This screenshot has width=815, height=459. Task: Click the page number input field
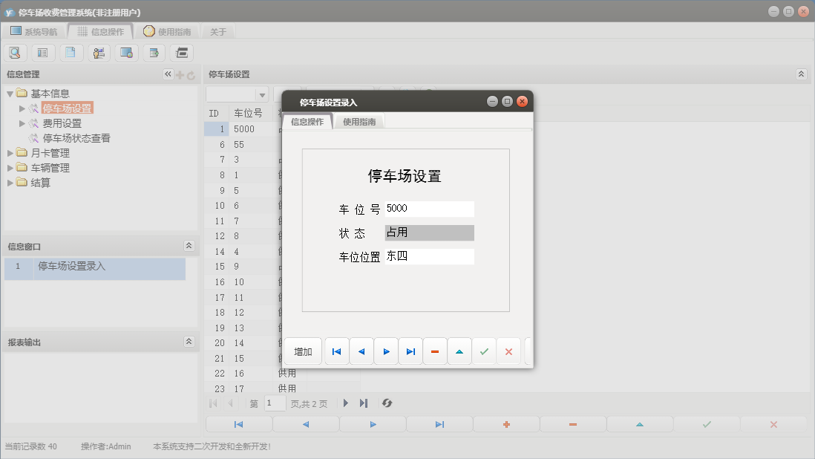click(274, 403)
